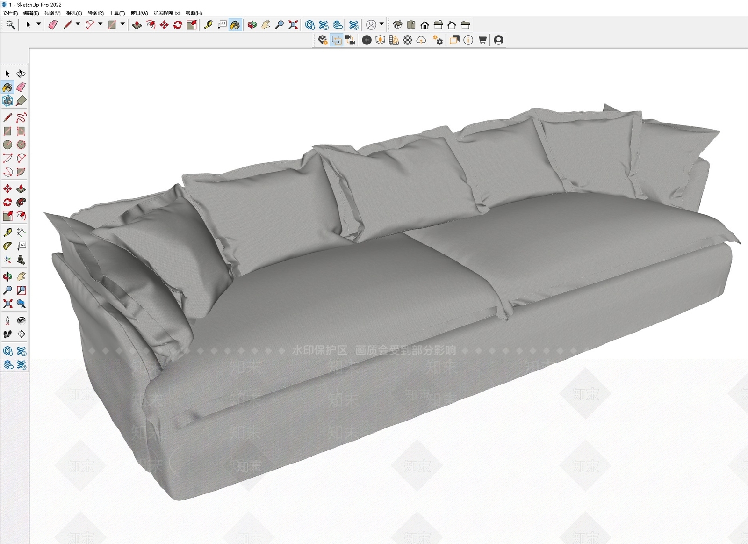
Task: Activate the Section Plane tool
Action: (21, 334)
